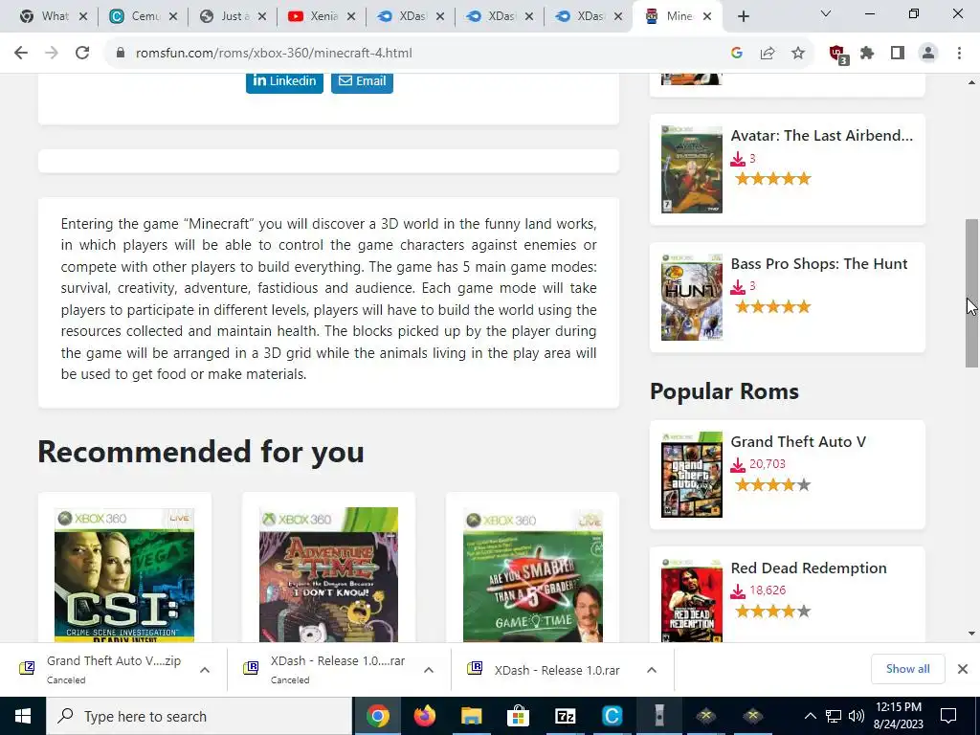Open the Red Dead Redemption link

click(x=808, y=568)
